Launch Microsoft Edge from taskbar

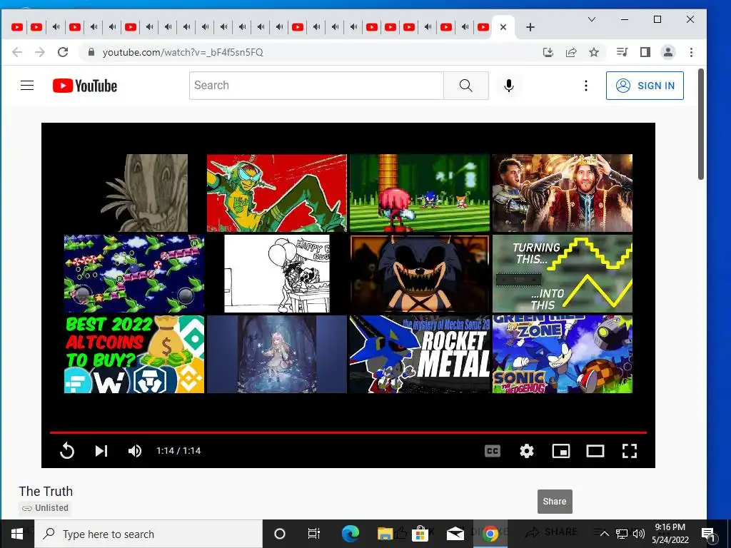click(351, 534)
